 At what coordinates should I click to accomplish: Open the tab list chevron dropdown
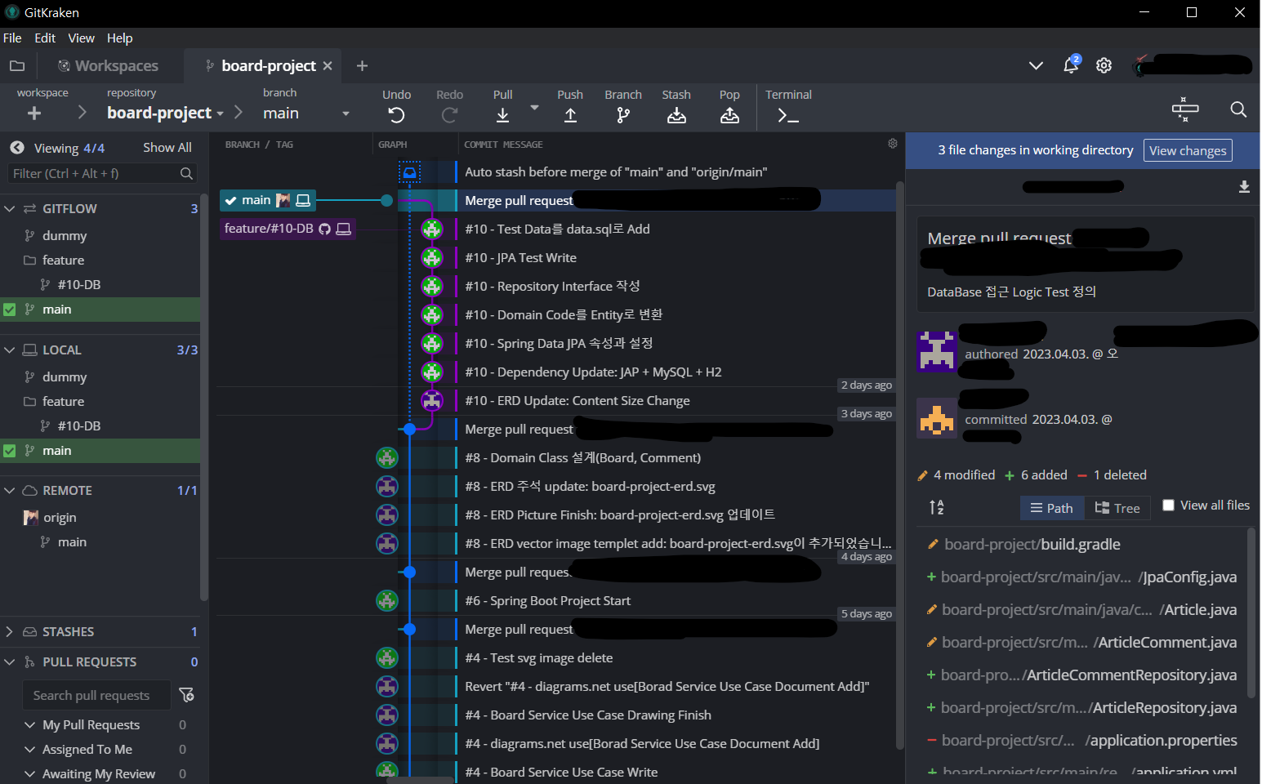tap(1036, 65)
